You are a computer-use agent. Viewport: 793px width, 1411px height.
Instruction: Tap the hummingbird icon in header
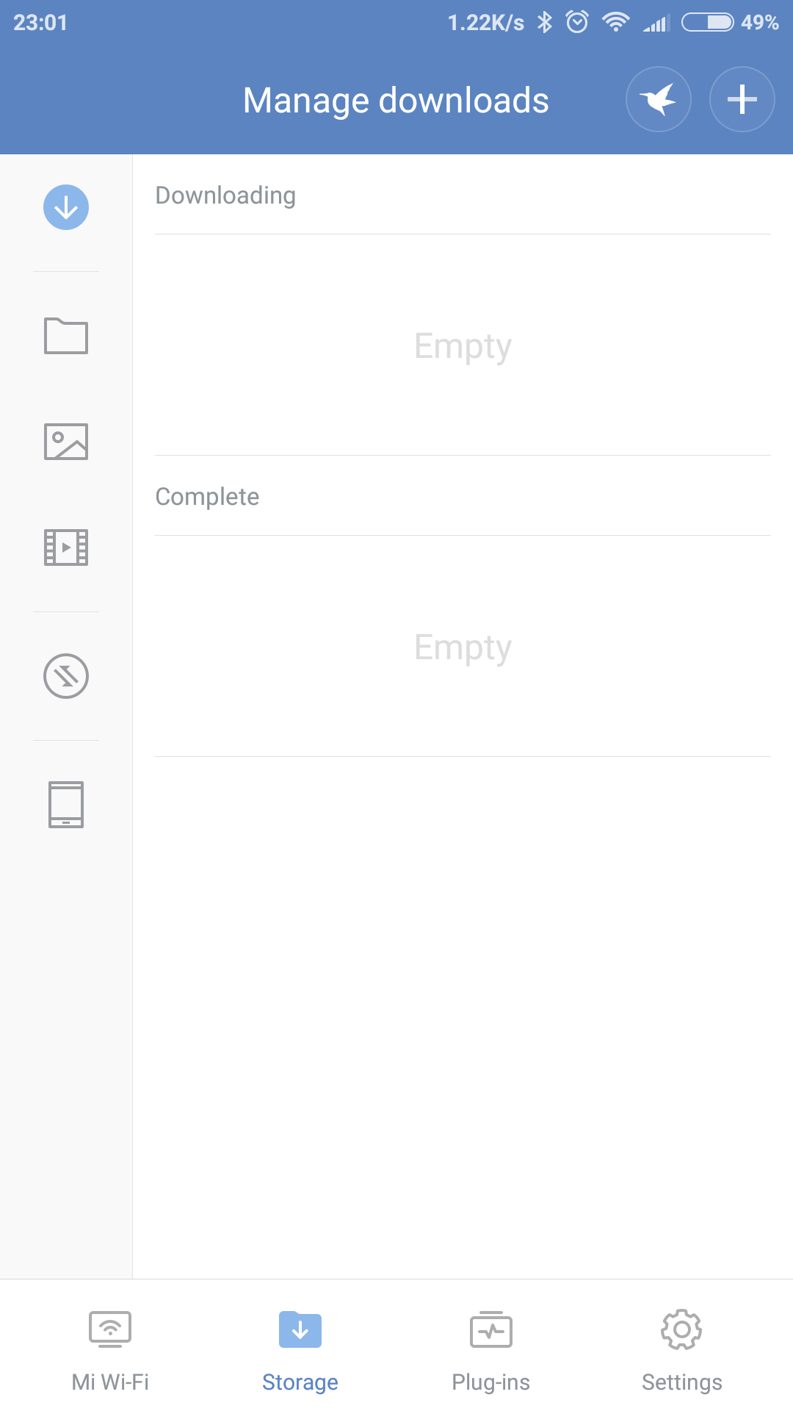click(658, 99)
